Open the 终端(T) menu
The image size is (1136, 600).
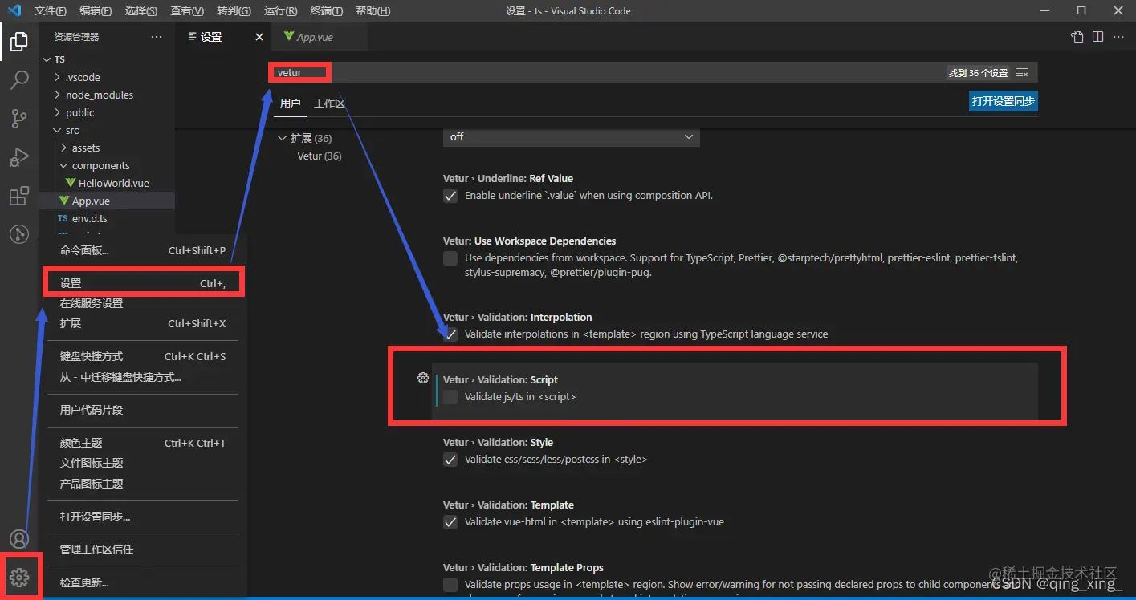(326, 11)
